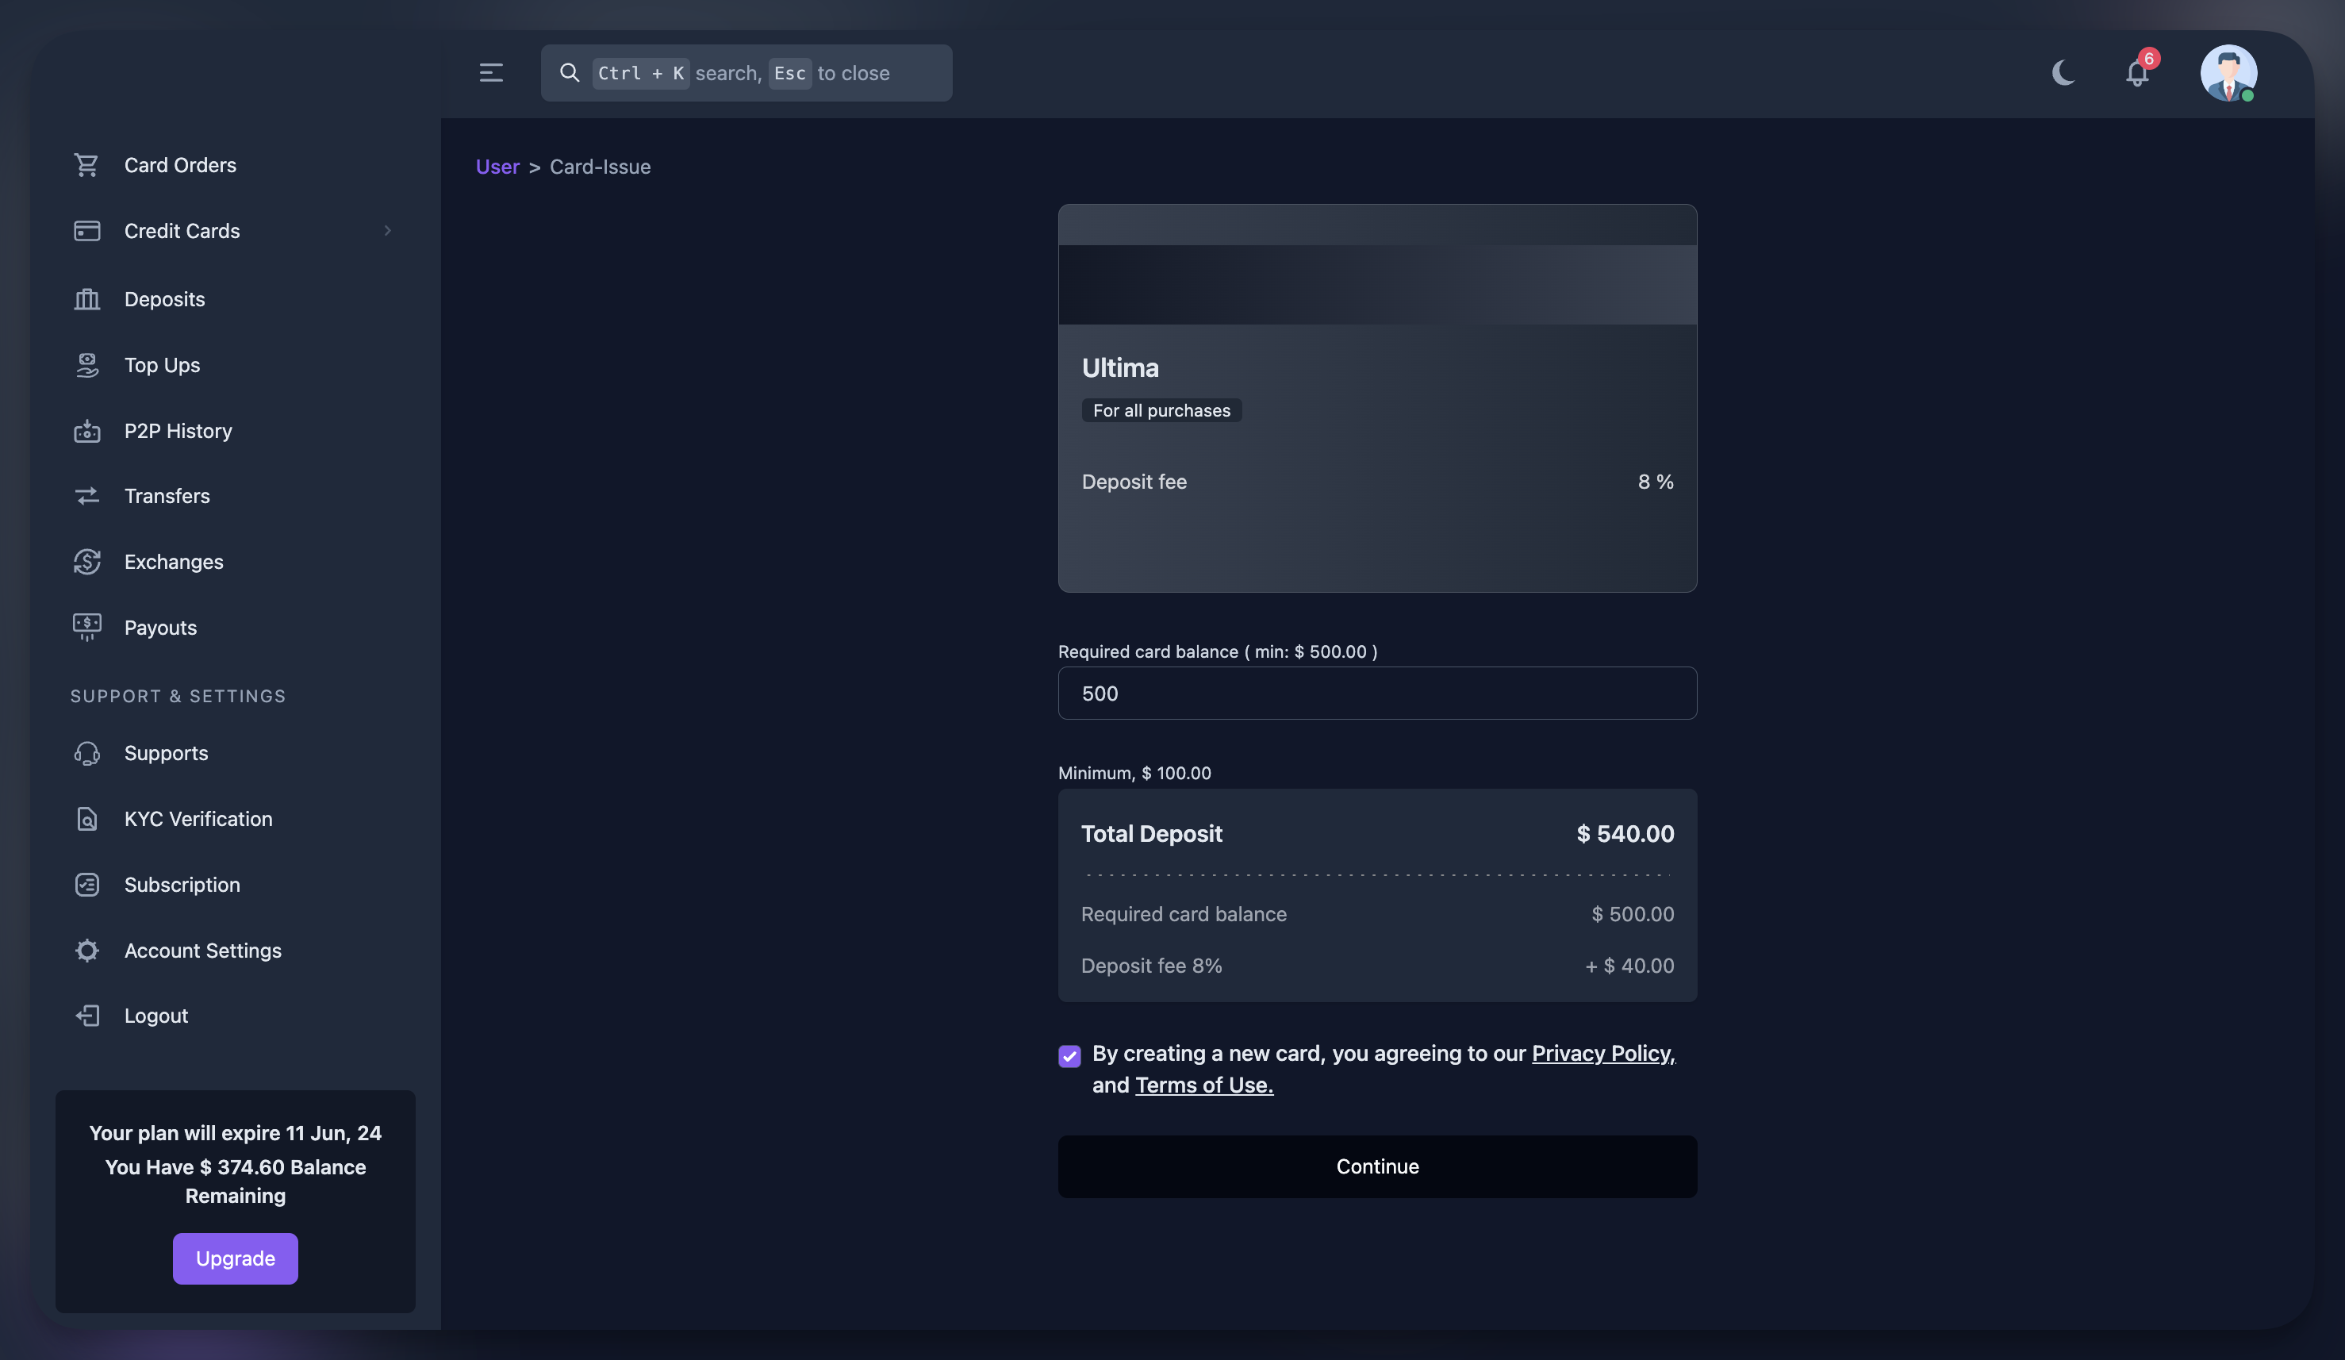Click the Exchanges currency swap icon
The width and height of the screenshot is (2345, 1360).
pos(86,561)
